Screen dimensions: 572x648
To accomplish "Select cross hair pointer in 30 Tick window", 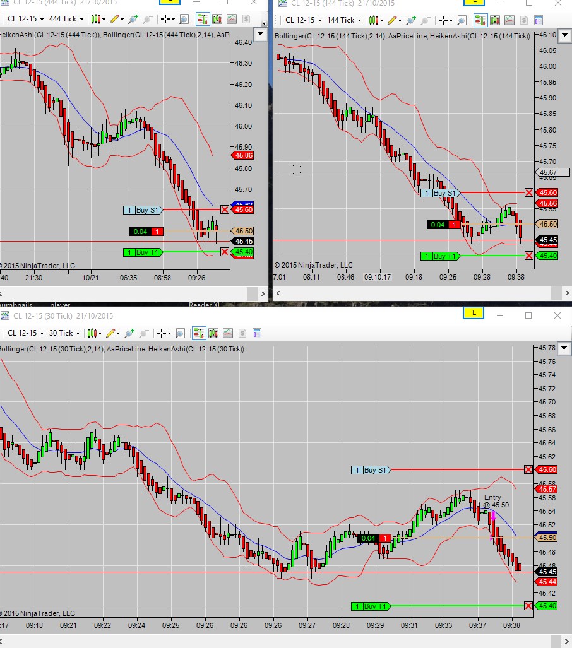I will tap(164, 333).
